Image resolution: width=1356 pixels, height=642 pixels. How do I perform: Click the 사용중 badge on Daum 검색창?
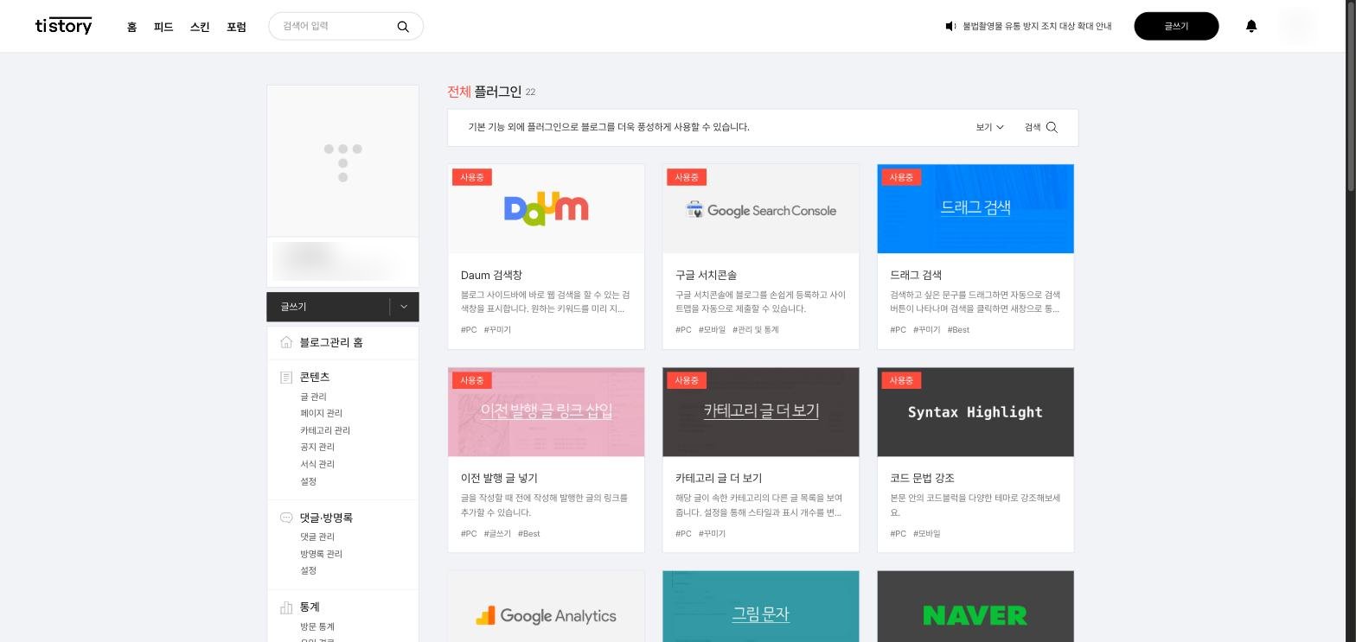tap(472, 177)
